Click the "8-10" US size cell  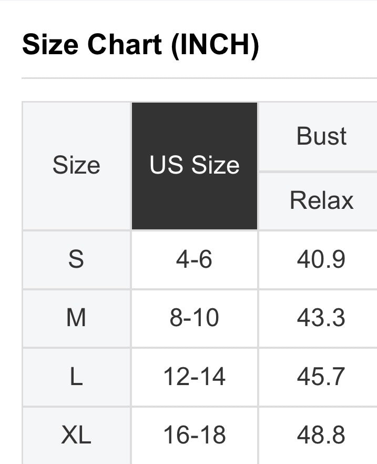click(x=195, y=318)
